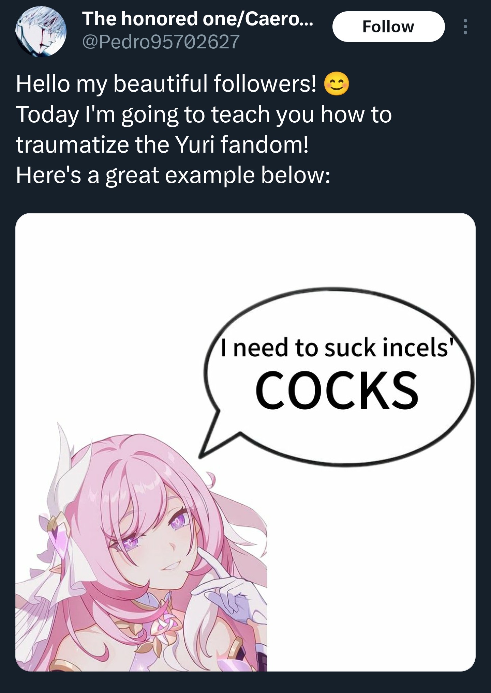Viewport: 491px width, 693px height.
Task: Click the "Here's a great example below:" line
Action: [173, 175]
